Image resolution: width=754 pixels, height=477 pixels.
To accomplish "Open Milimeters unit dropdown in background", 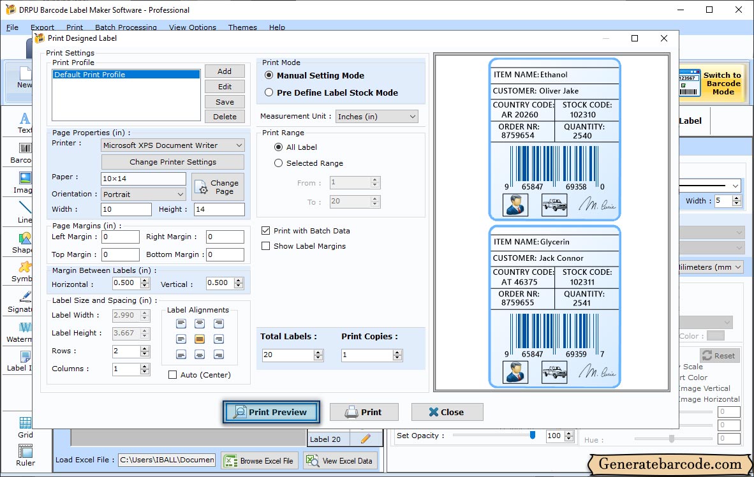I will point(710,267).
